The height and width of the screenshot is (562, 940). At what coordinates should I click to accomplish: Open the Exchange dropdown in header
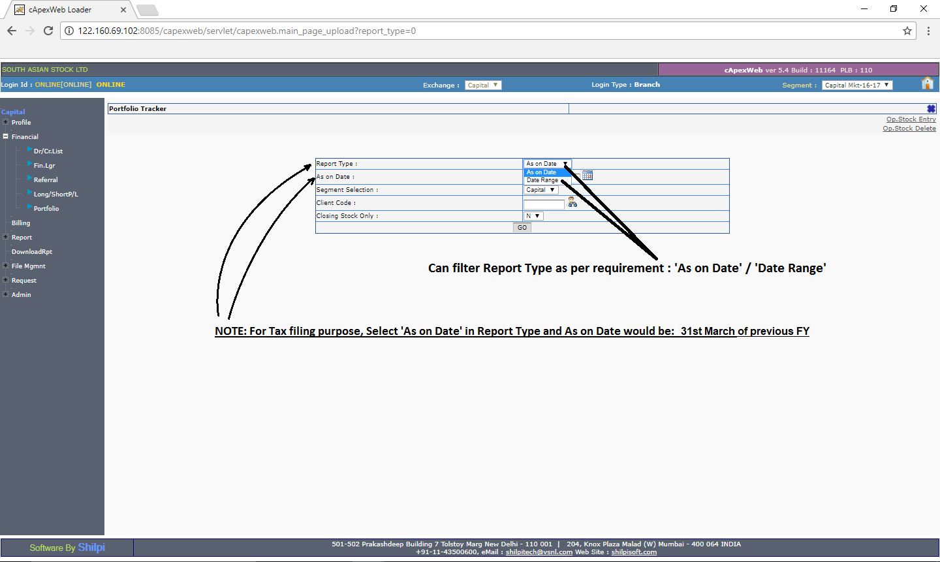click(x=483, y=85)
